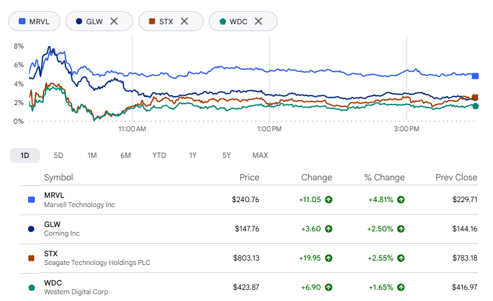Click MRVL line end marker on chart
This screenshot has height=301, width=493.
(x=475, y=76)
